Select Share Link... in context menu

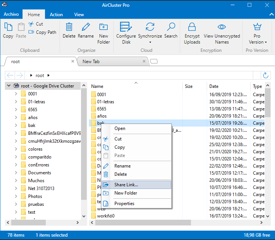pos(126,185)
